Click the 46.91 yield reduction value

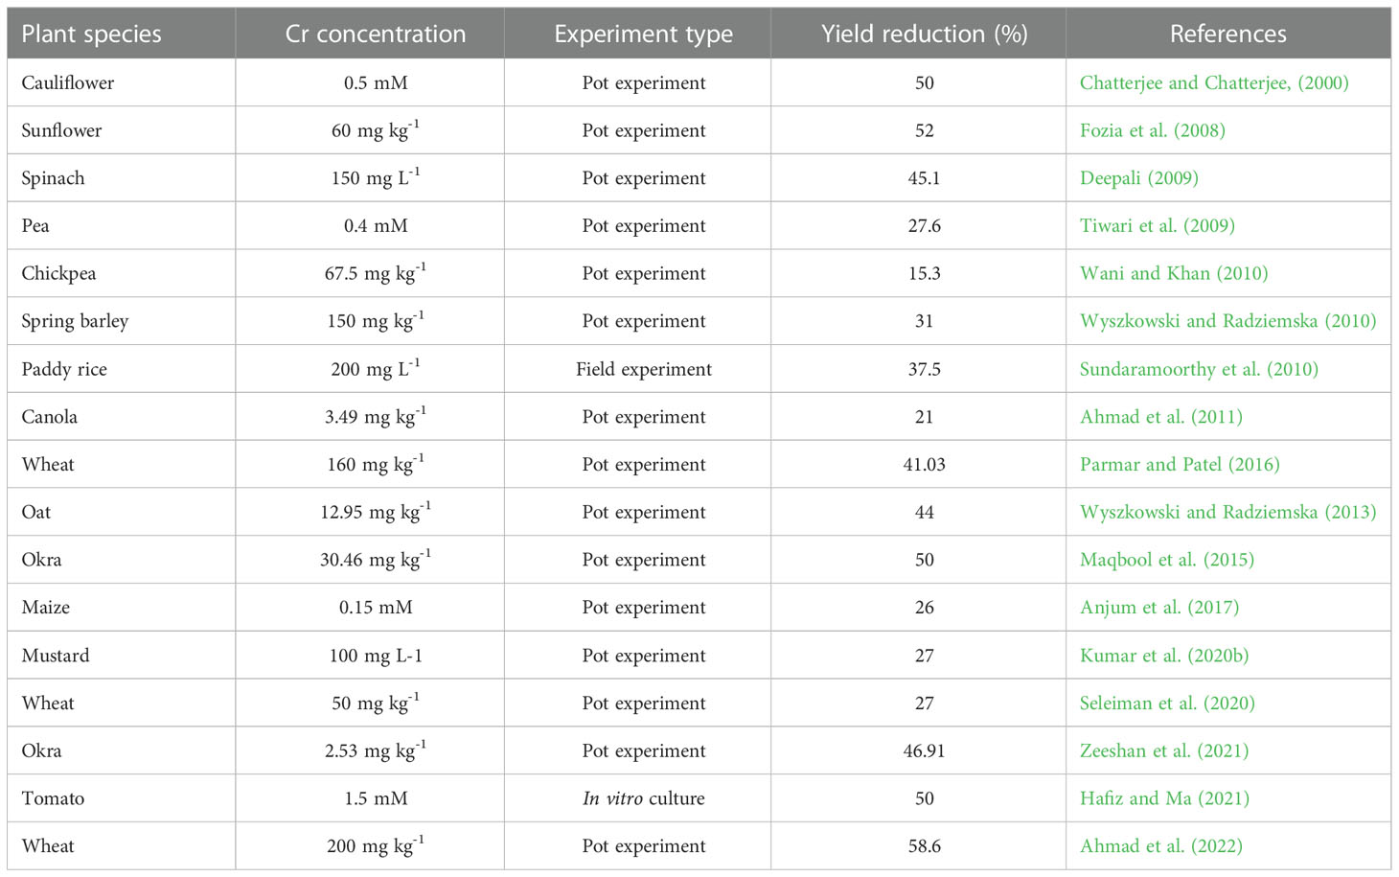(924, 750)
